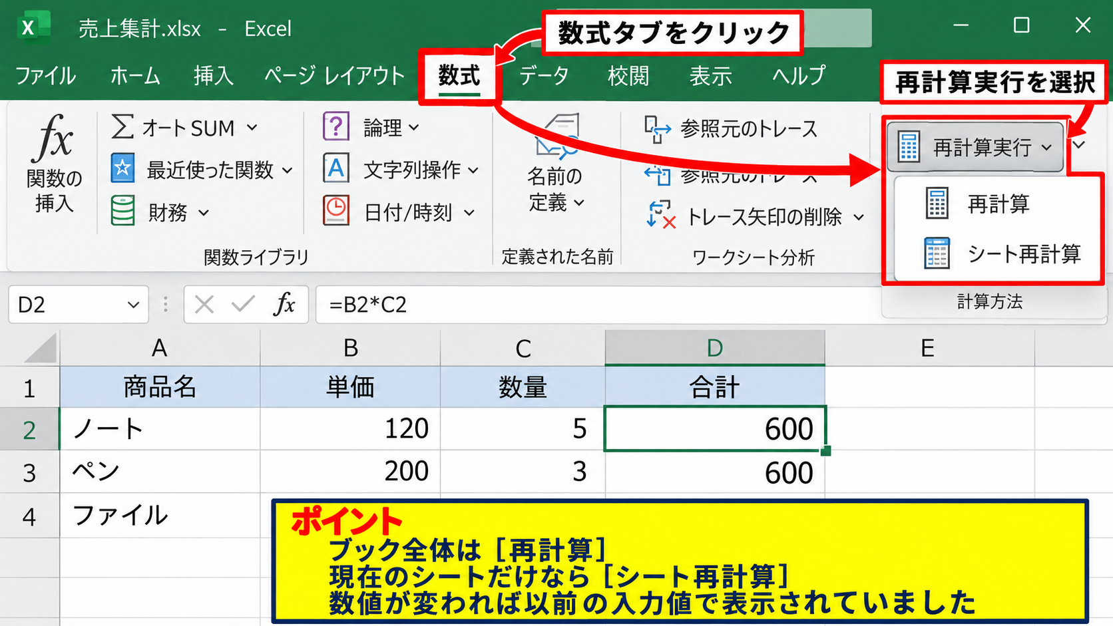Click the 名前の定義 tag icon
1113x626 pixels.
tap(557, 136)
